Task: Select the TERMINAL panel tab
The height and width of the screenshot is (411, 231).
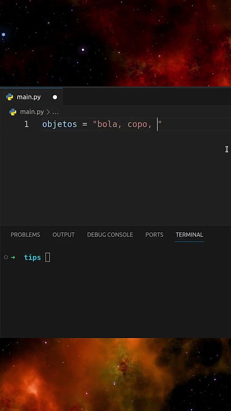Action: (189, 235)
